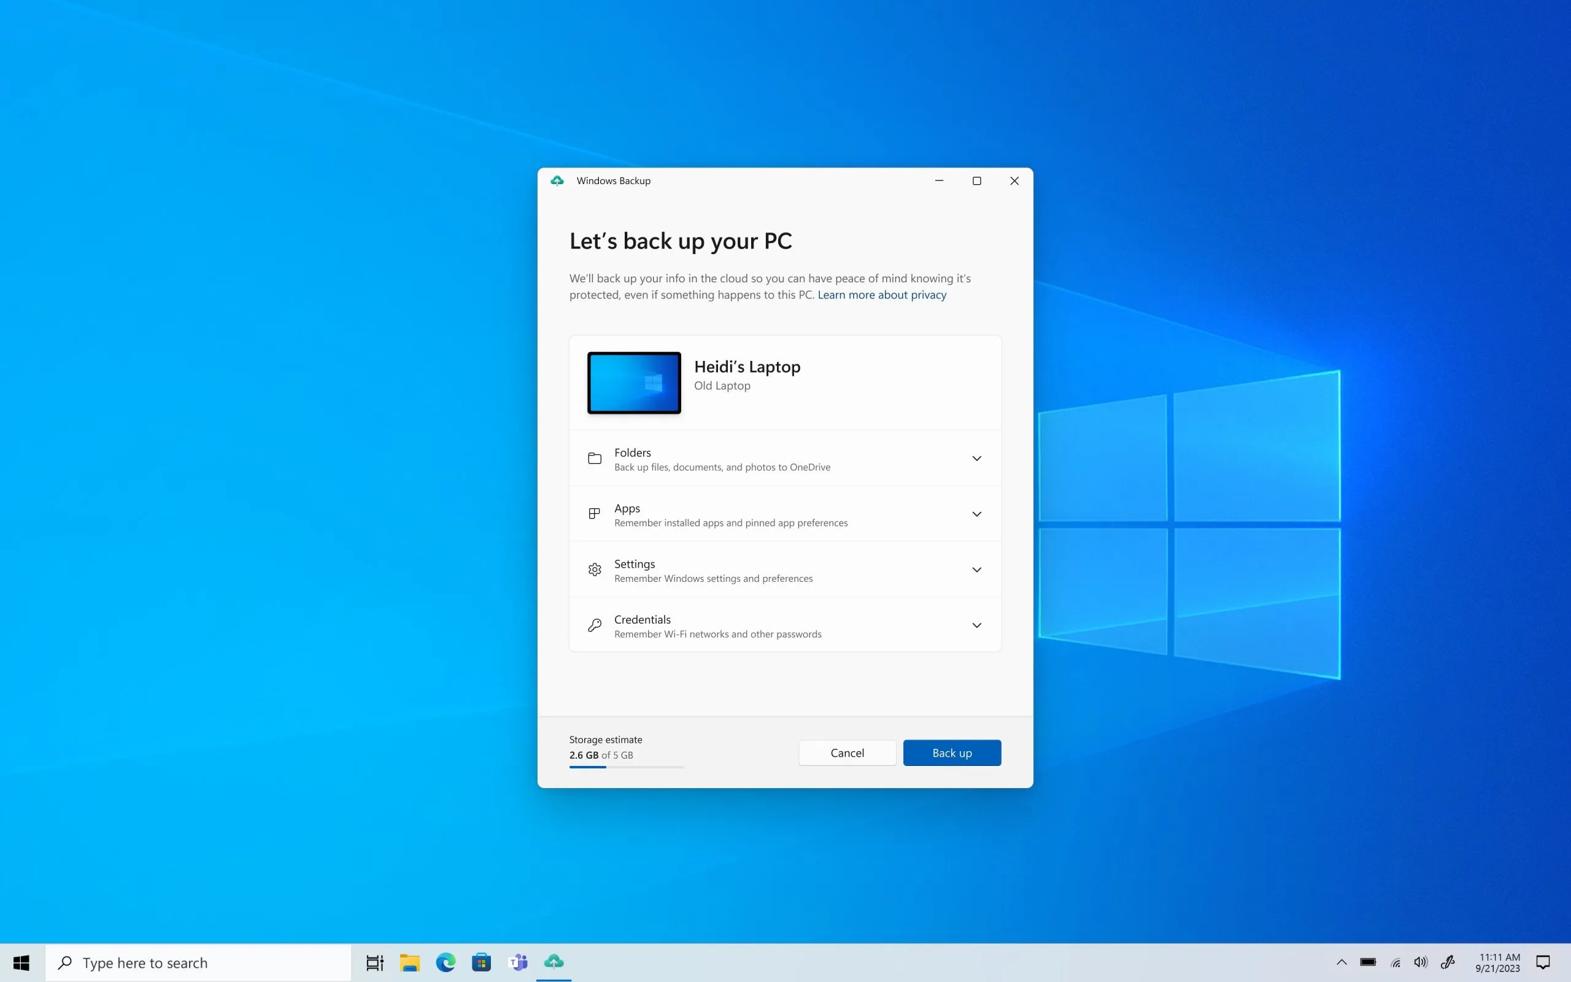This screenshot has width=1571, height=982.
Task: Click the File Explorer taskbar icon
Action: [x=409, y=962]
